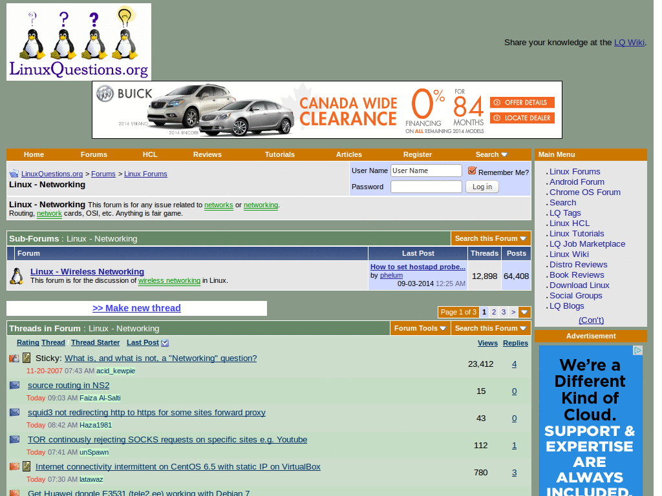Click the note icon beside Sticky thread title

pyautogui.click(x=27, y=358)
